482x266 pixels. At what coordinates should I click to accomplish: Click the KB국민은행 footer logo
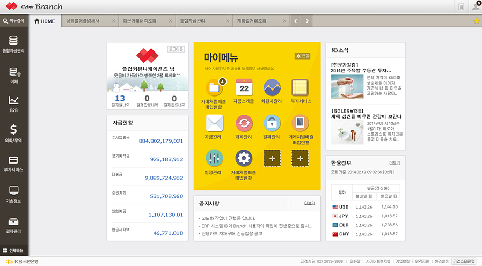coord(22,261)
